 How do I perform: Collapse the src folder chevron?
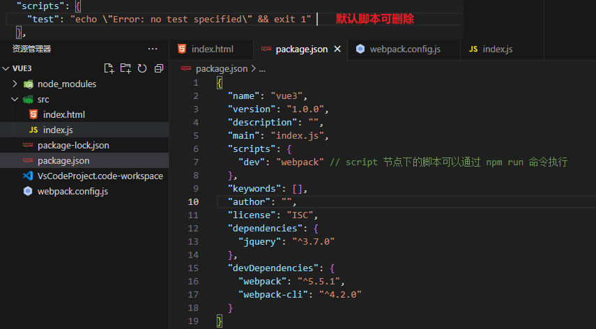(15, 99)
